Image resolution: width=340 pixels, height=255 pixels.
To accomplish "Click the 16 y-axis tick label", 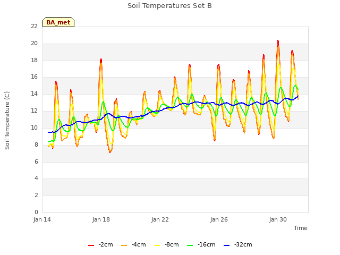I will point(34,76).
